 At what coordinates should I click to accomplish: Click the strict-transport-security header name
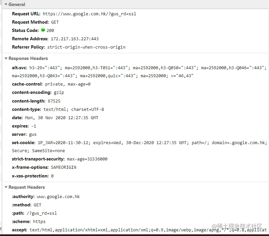[x=38, y=159]
